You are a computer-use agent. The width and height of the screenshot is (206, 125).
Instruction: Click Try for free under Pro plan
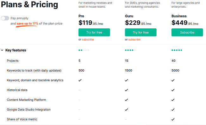pos(94,32)
